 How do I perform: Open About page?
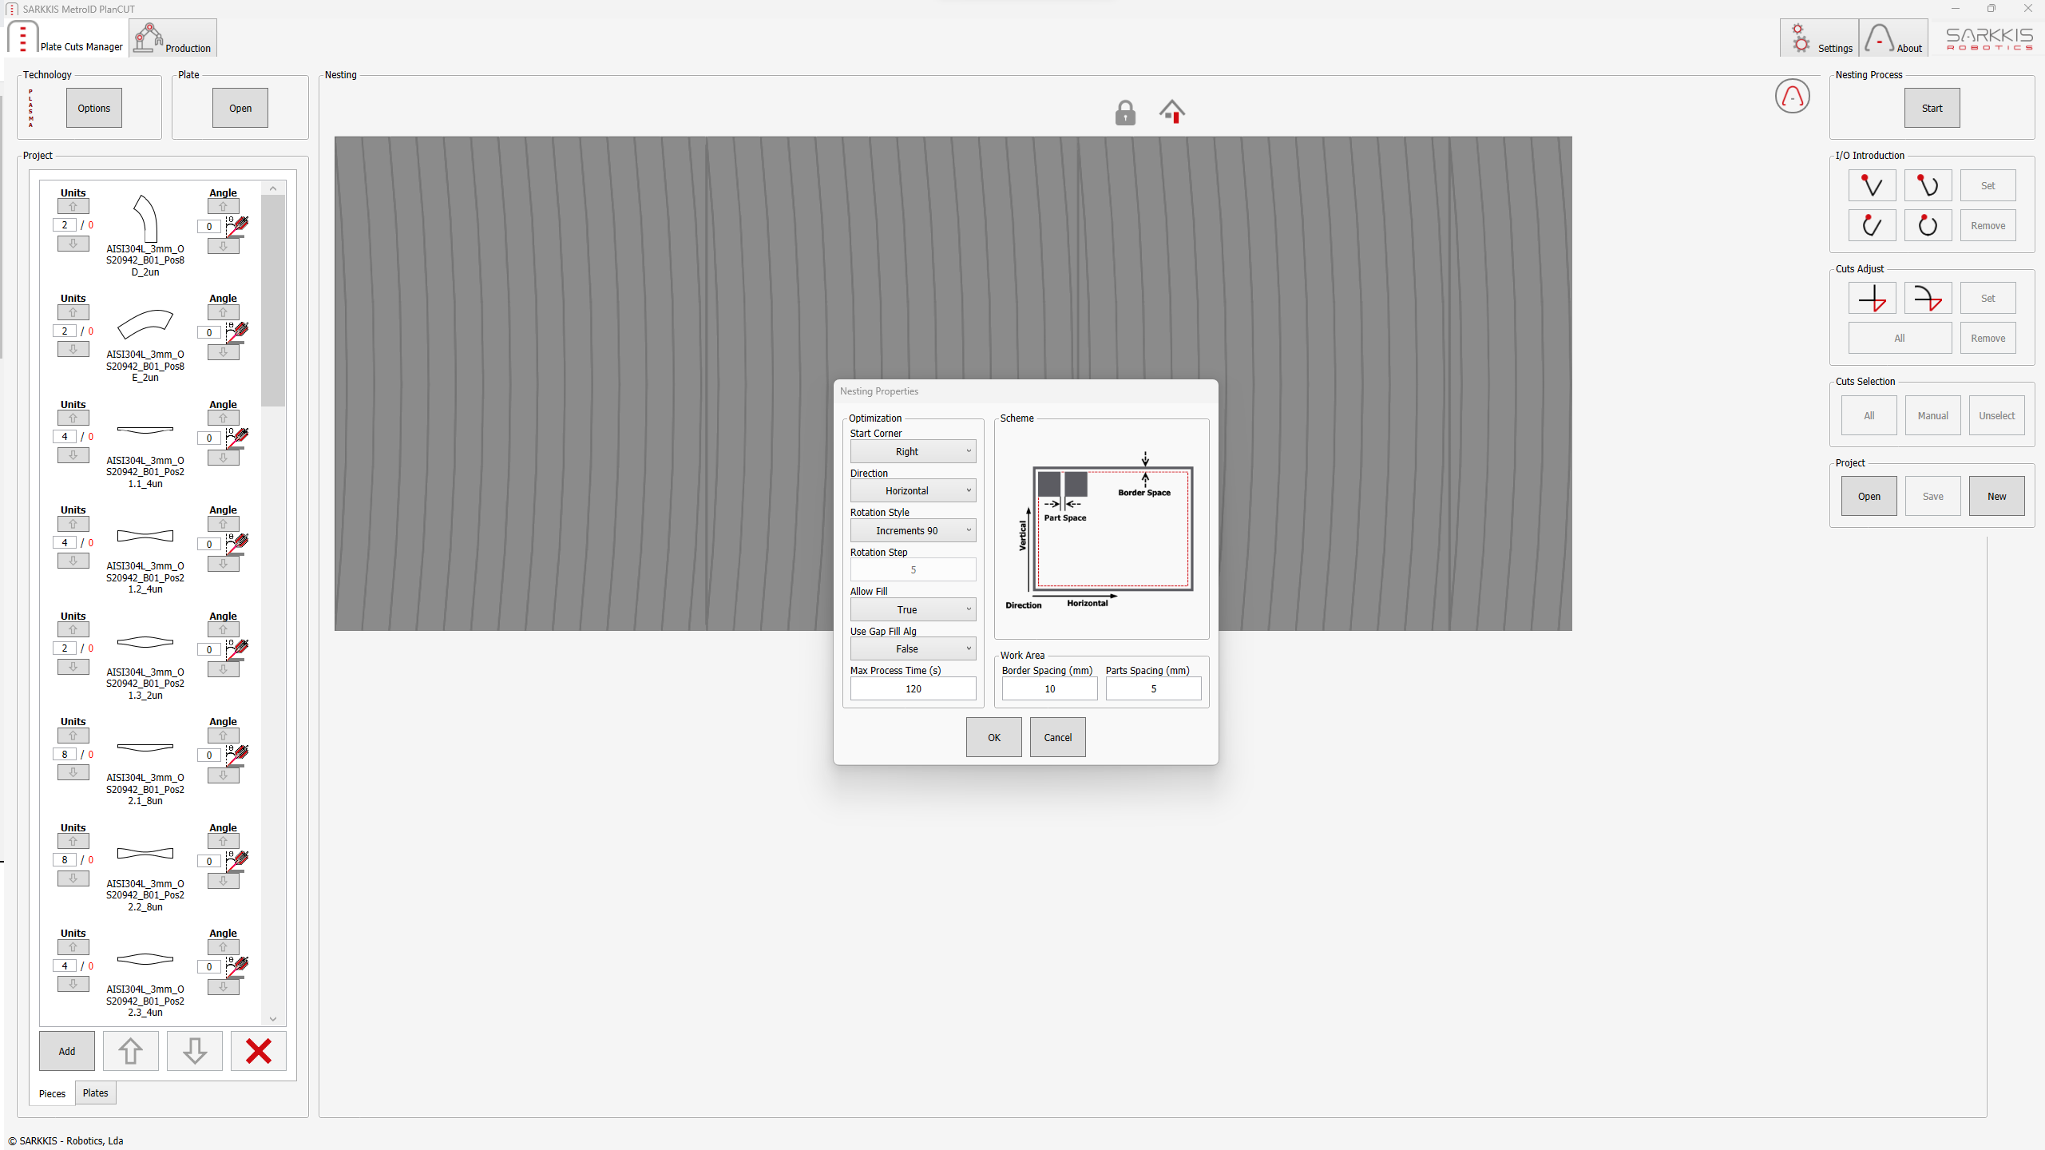tap(1894, 38)
